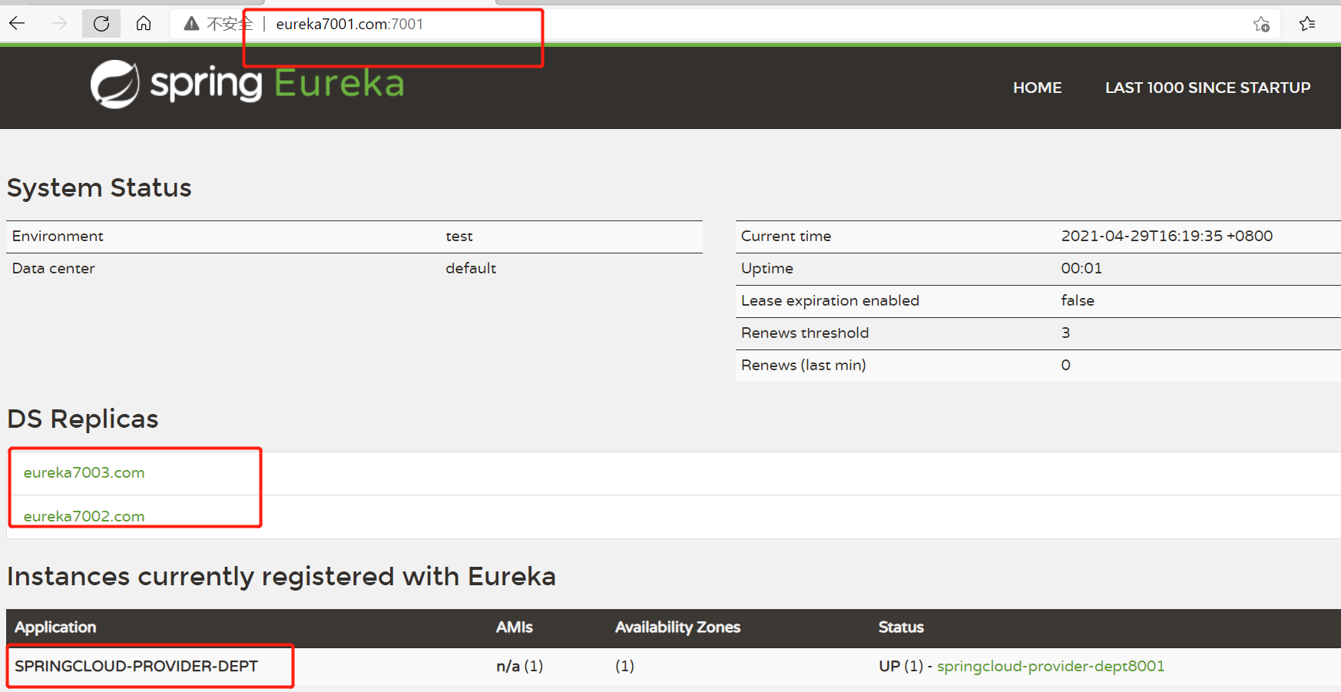Select the Renews threshold value 3
Image resolution: width=1341 pixels, height=692 pixels.
[1065, 333]
